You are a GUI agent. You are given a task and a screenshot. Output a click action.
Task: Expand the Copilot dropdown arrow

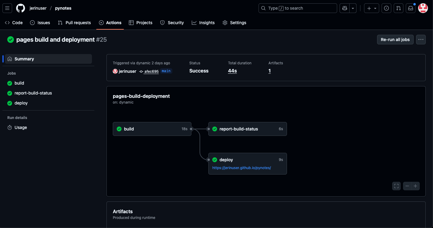[x=353, y=8]
